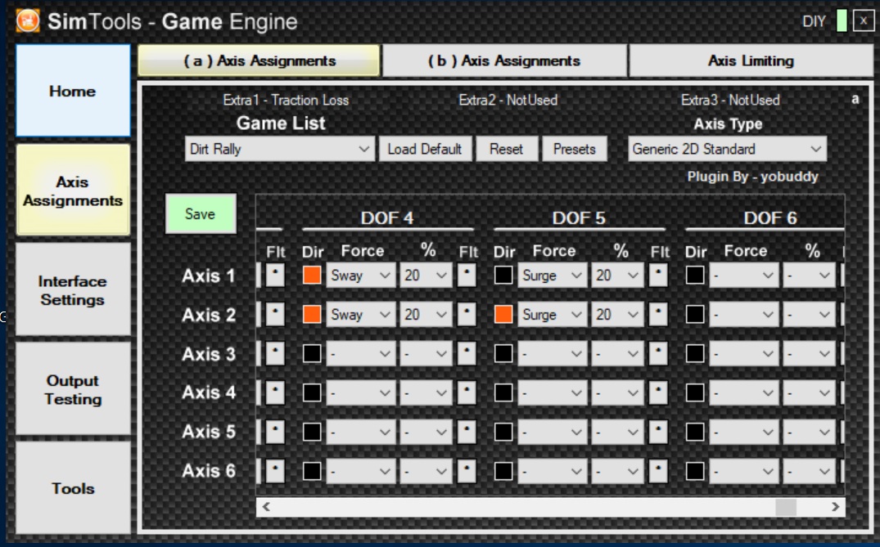Click the Extra1 - Traction Loss label
This screenshot has height=547, width=880.
point(286,101)
